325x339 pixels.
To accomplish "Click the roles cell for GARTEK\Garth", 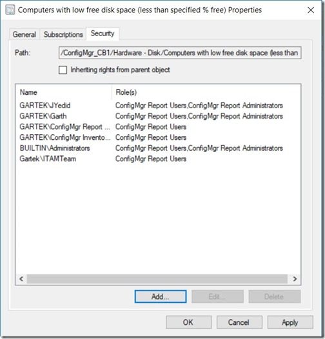I will [x=199, y=116].
